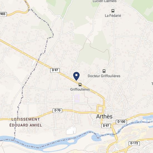Viewport: 153px width, 153px height.
Task: Click the Griffoulières stop name label
Action: [x=80, y=89]
